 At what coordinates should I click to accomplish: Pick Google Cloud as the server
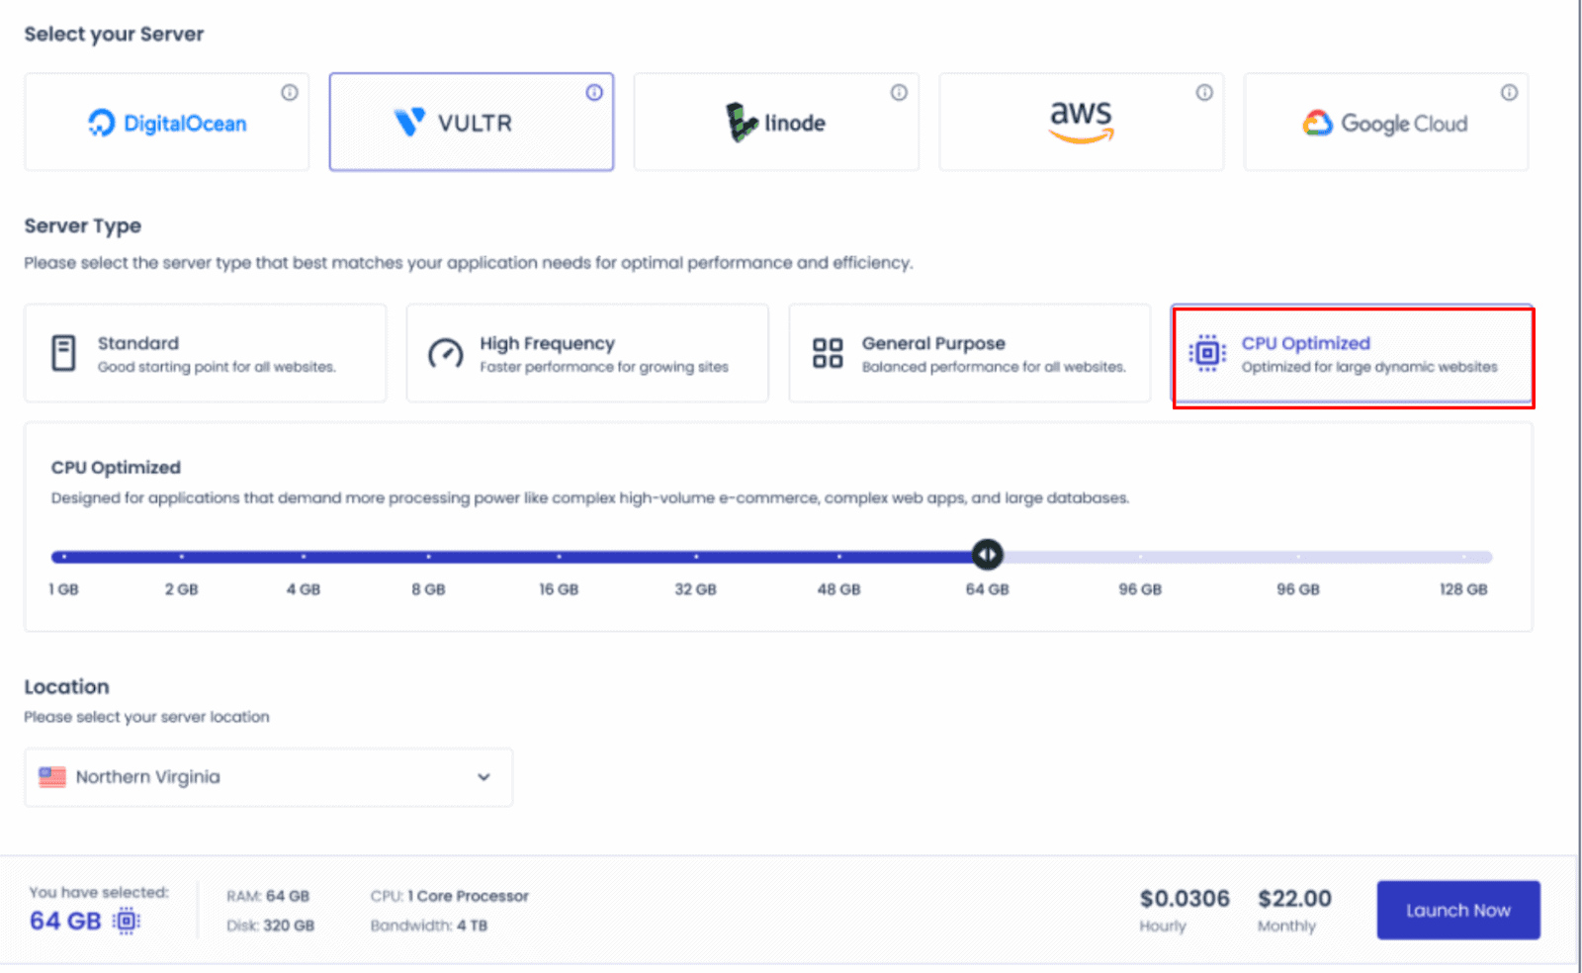coord(1385,123)
